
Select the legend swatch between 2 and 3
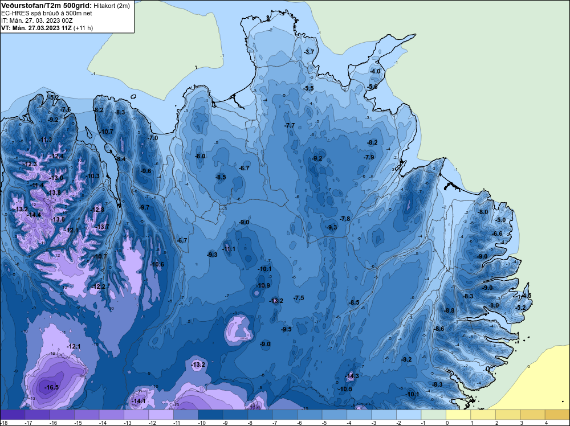coord(507,415)
